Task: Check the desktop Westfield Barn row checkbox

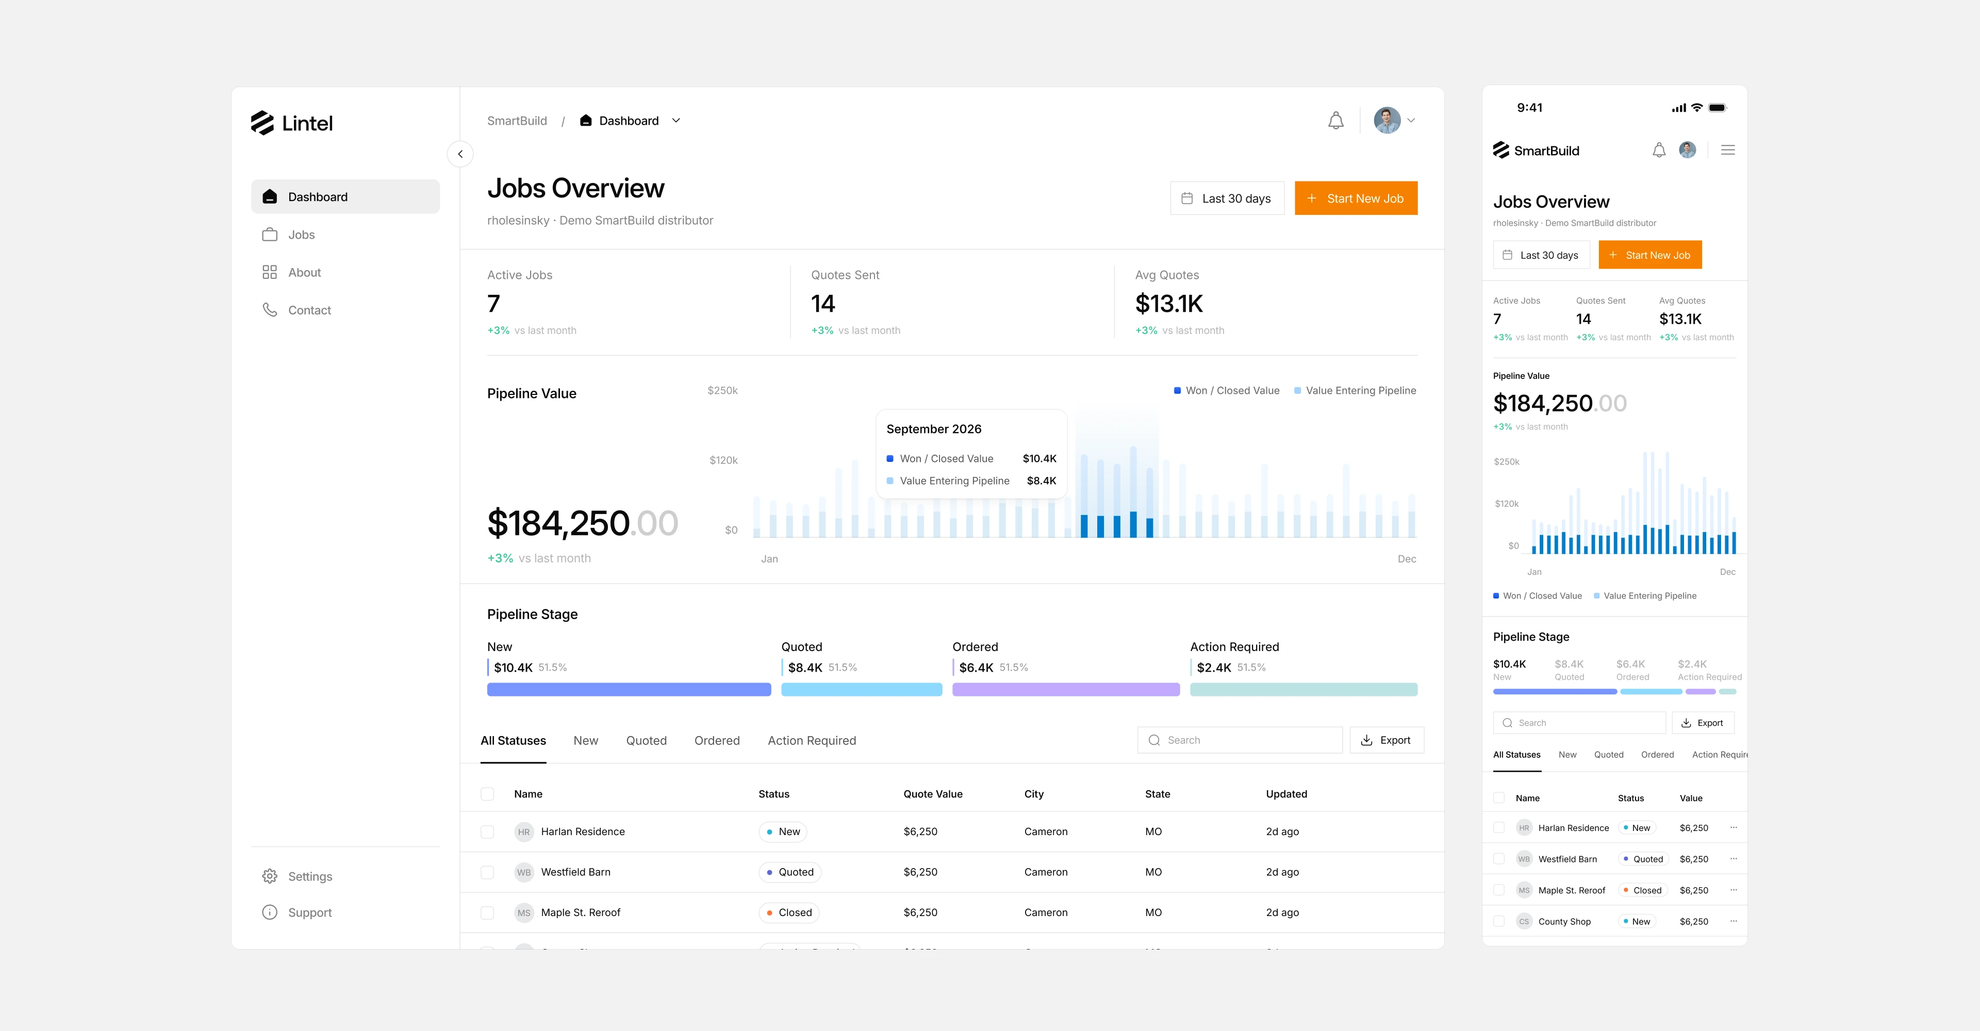Action: (487, 872)
